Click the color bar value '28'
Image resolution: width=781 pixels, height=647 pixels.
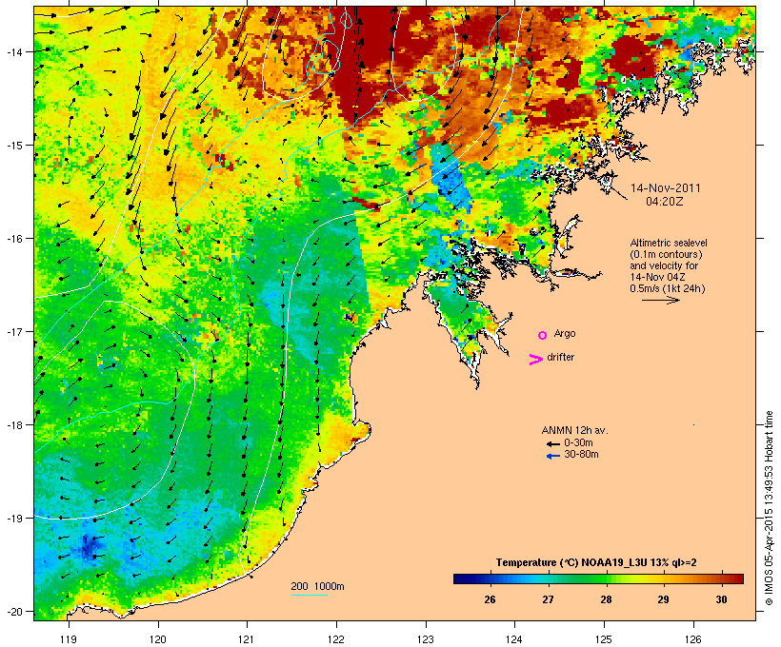pos(606,599)
